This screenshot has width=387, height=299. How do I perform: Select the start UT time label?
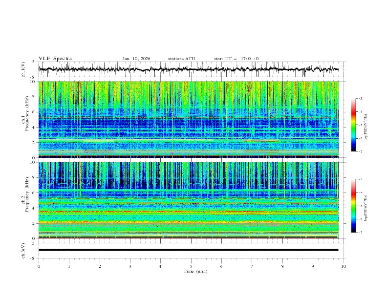click(x=236, y=59)
